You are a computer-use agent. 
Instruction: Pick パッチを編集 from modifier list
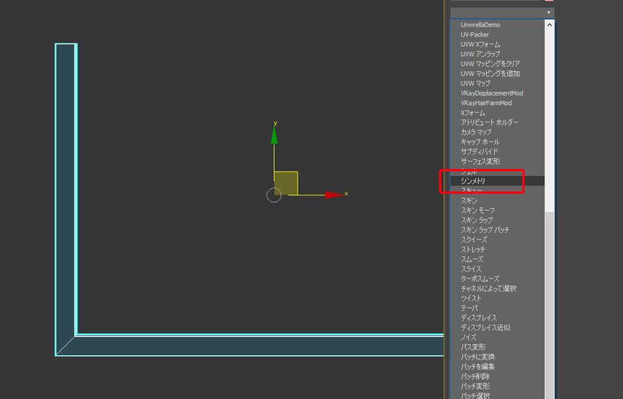478,367
